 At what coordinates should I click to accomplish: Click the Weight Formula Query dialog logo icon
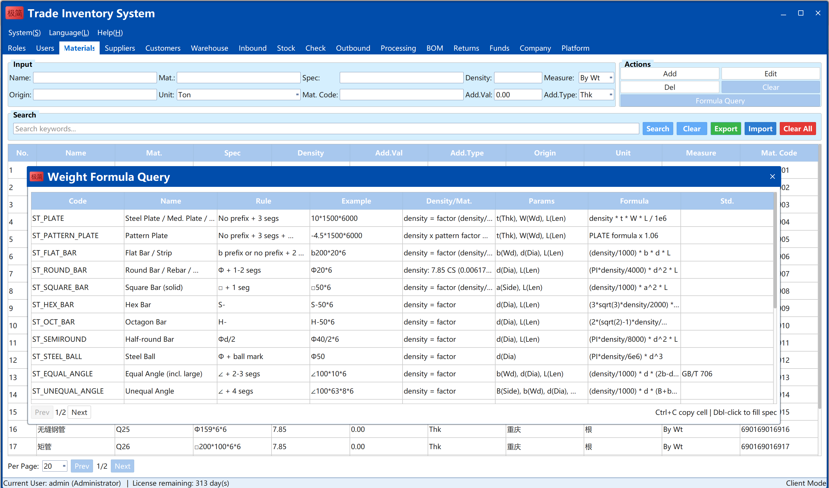pyautogui.click(x=37, y=177)
